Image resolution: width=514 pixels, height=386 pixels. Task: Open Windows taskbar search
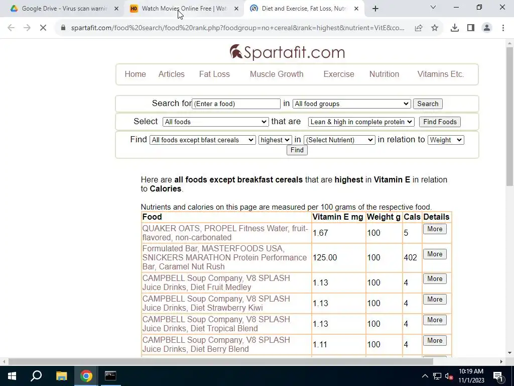tap(36, 376)
